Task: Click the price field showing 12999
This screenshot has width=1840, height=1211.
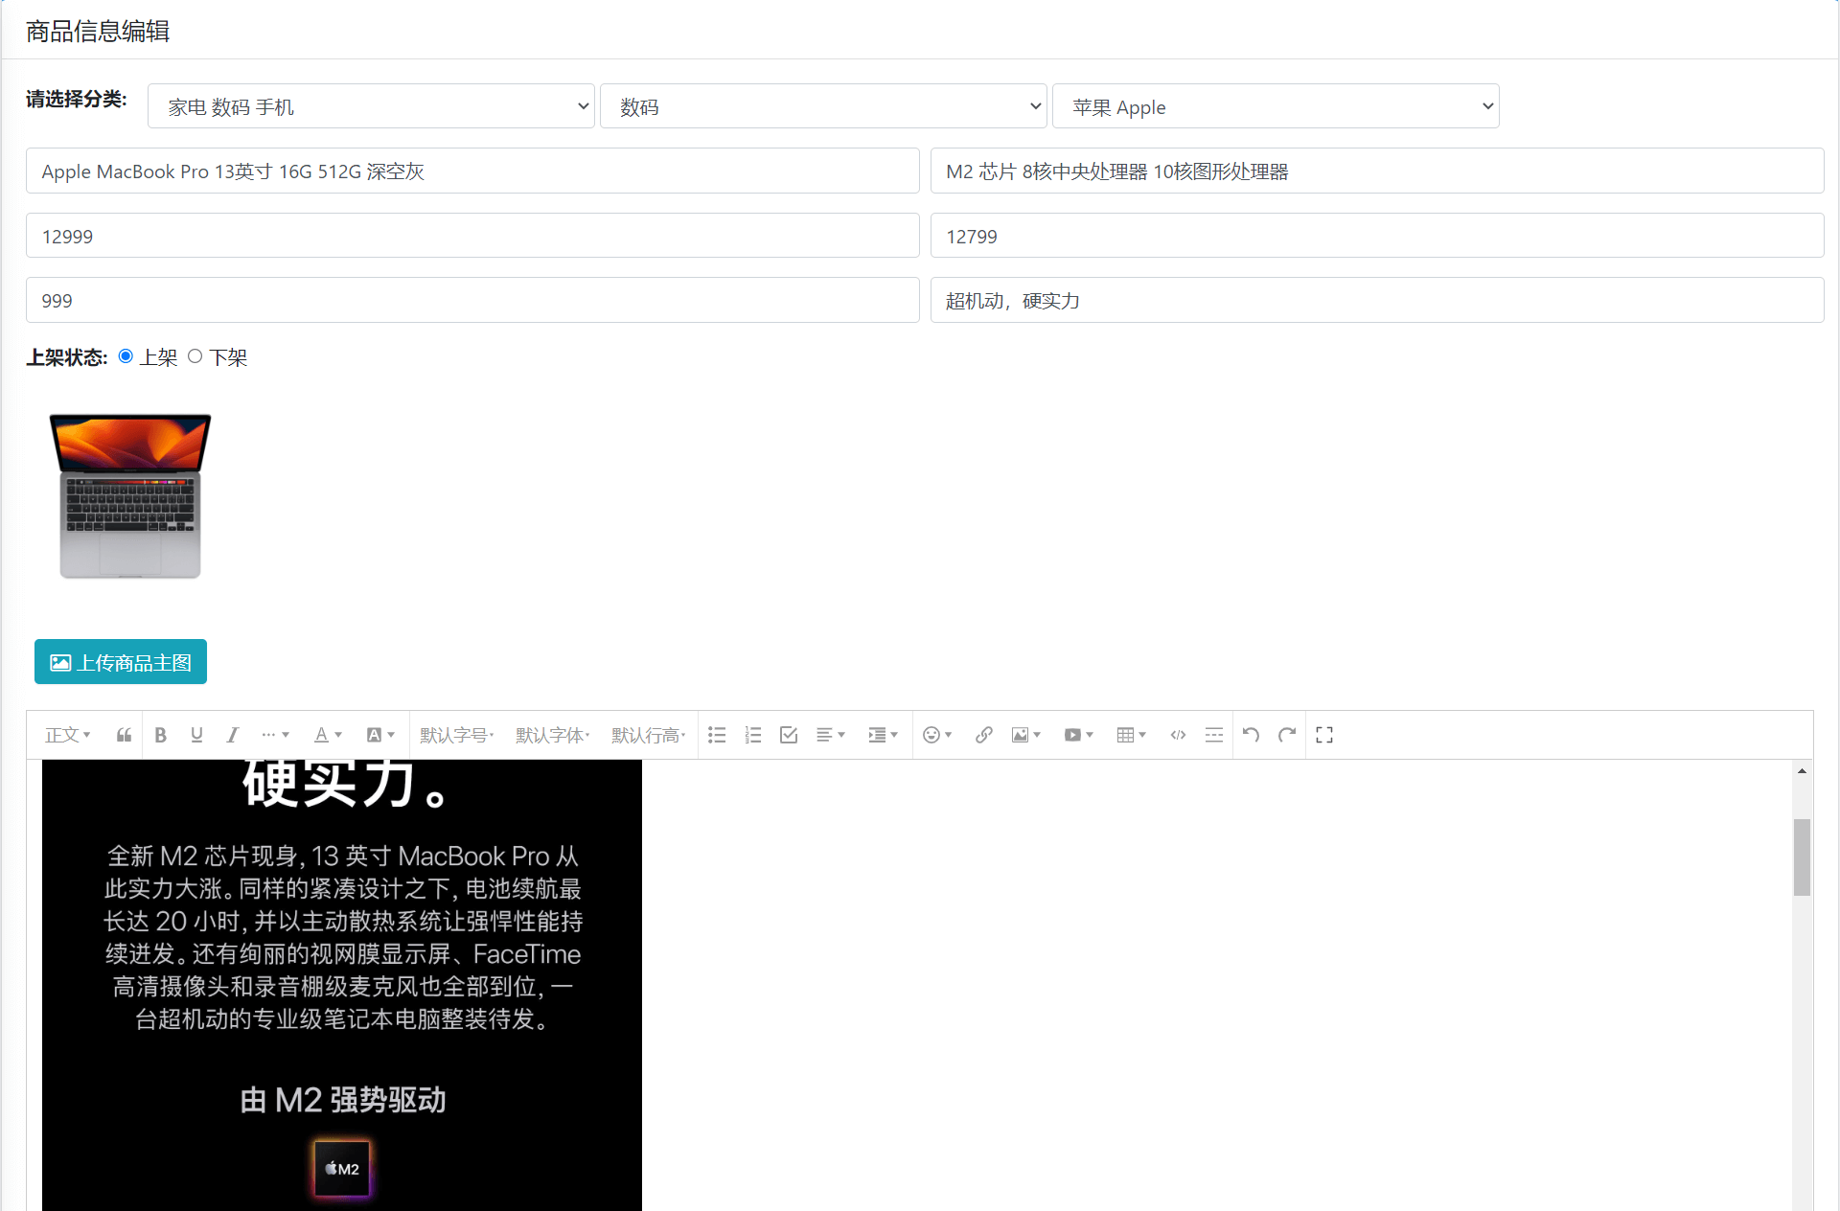Action: pyautogui.click(x=472, y=236)
